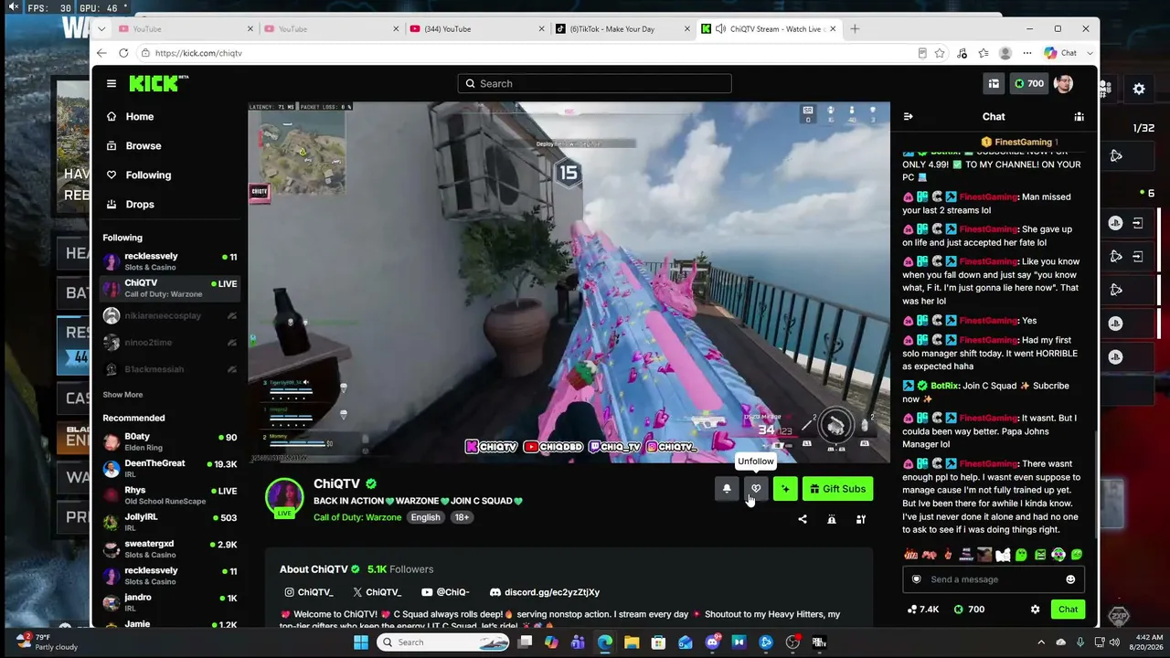Select ChiQTV in the Following list
Image resolution: width=1170 pixels, height=658 pixels.
tap(170, 289)
